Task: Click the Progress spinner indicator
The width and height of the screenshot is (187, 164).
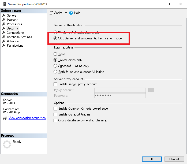Action: (7, 144)
